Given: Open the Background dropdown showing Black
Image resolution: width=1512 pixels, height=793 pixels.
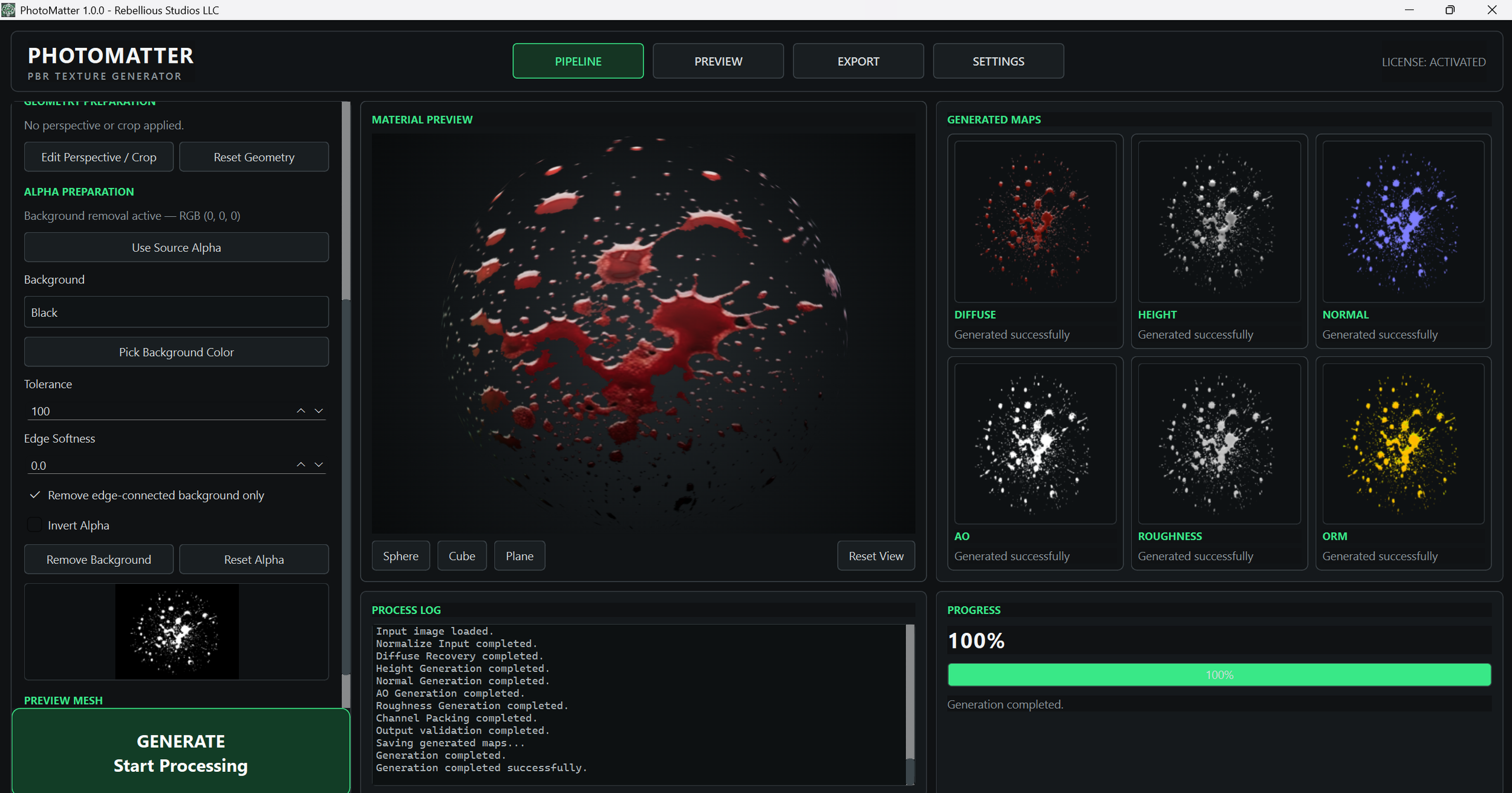Looking at the screenshot, I should (177, 312).
